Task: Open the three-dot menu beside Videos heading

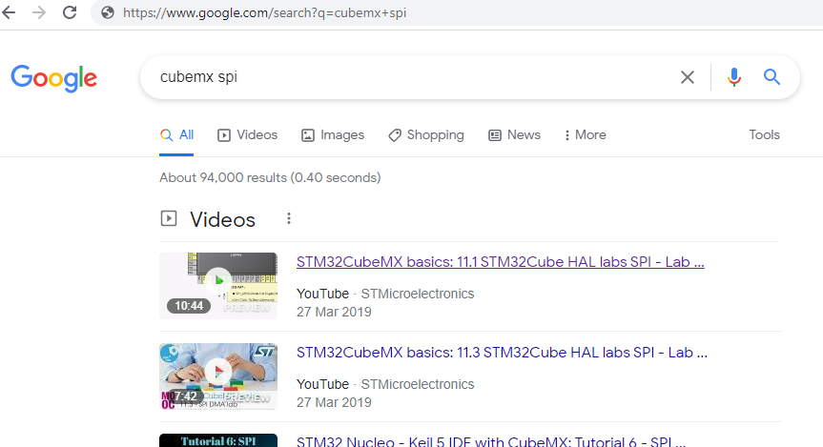Action: (289, 219)
